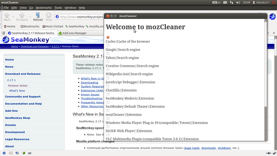Open the Tools menu

pyautogui.click(x=58, y=8)
